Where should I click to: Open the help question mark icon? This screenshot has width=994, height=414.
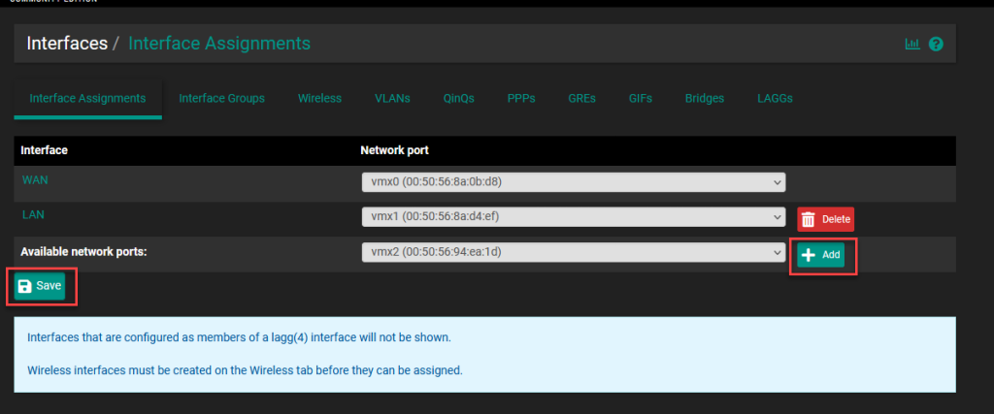pos(936,44)
